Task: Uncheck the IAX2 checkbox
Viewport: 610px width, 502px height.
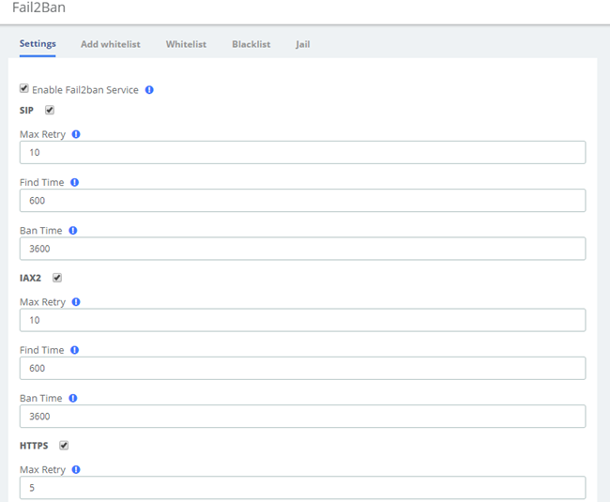Action: (x=57, y=278)
